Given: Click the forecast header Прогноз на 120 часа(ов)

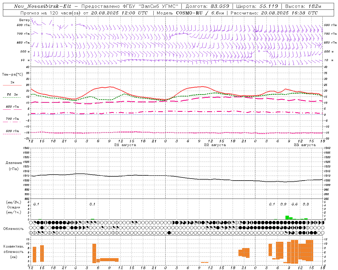Looking at the screenshot, I should 50,13.
